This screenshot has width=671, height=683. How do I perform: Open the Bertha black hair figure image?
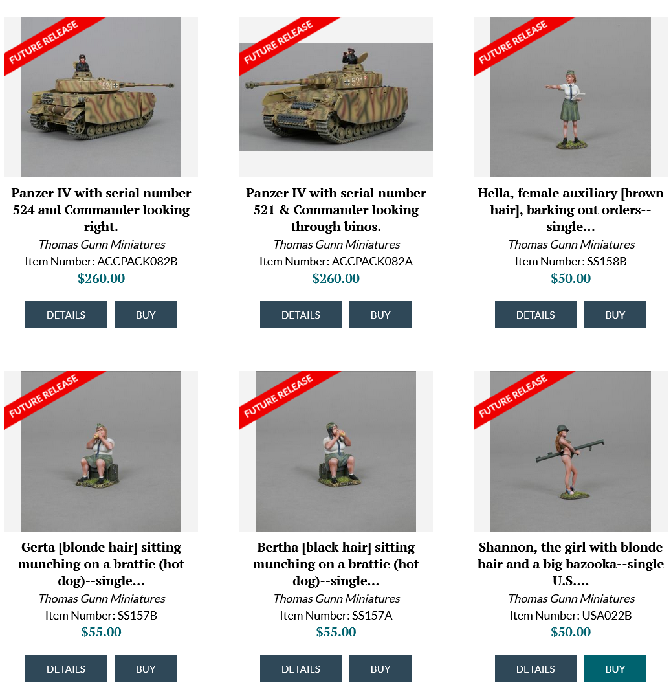point(336,451)
